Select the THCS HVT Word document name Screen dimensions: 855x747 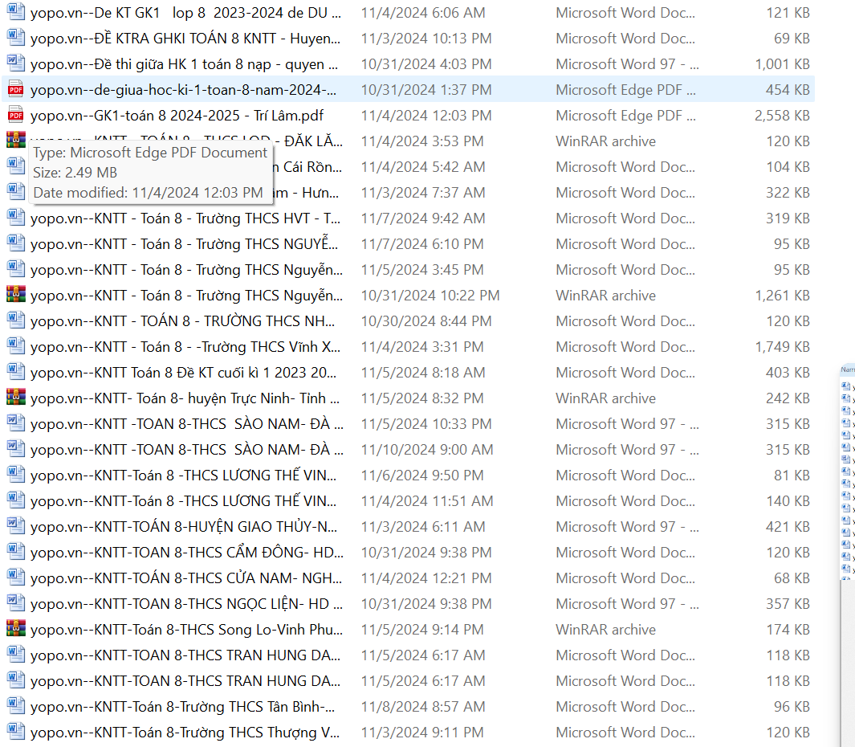click(x=185, y=218)
